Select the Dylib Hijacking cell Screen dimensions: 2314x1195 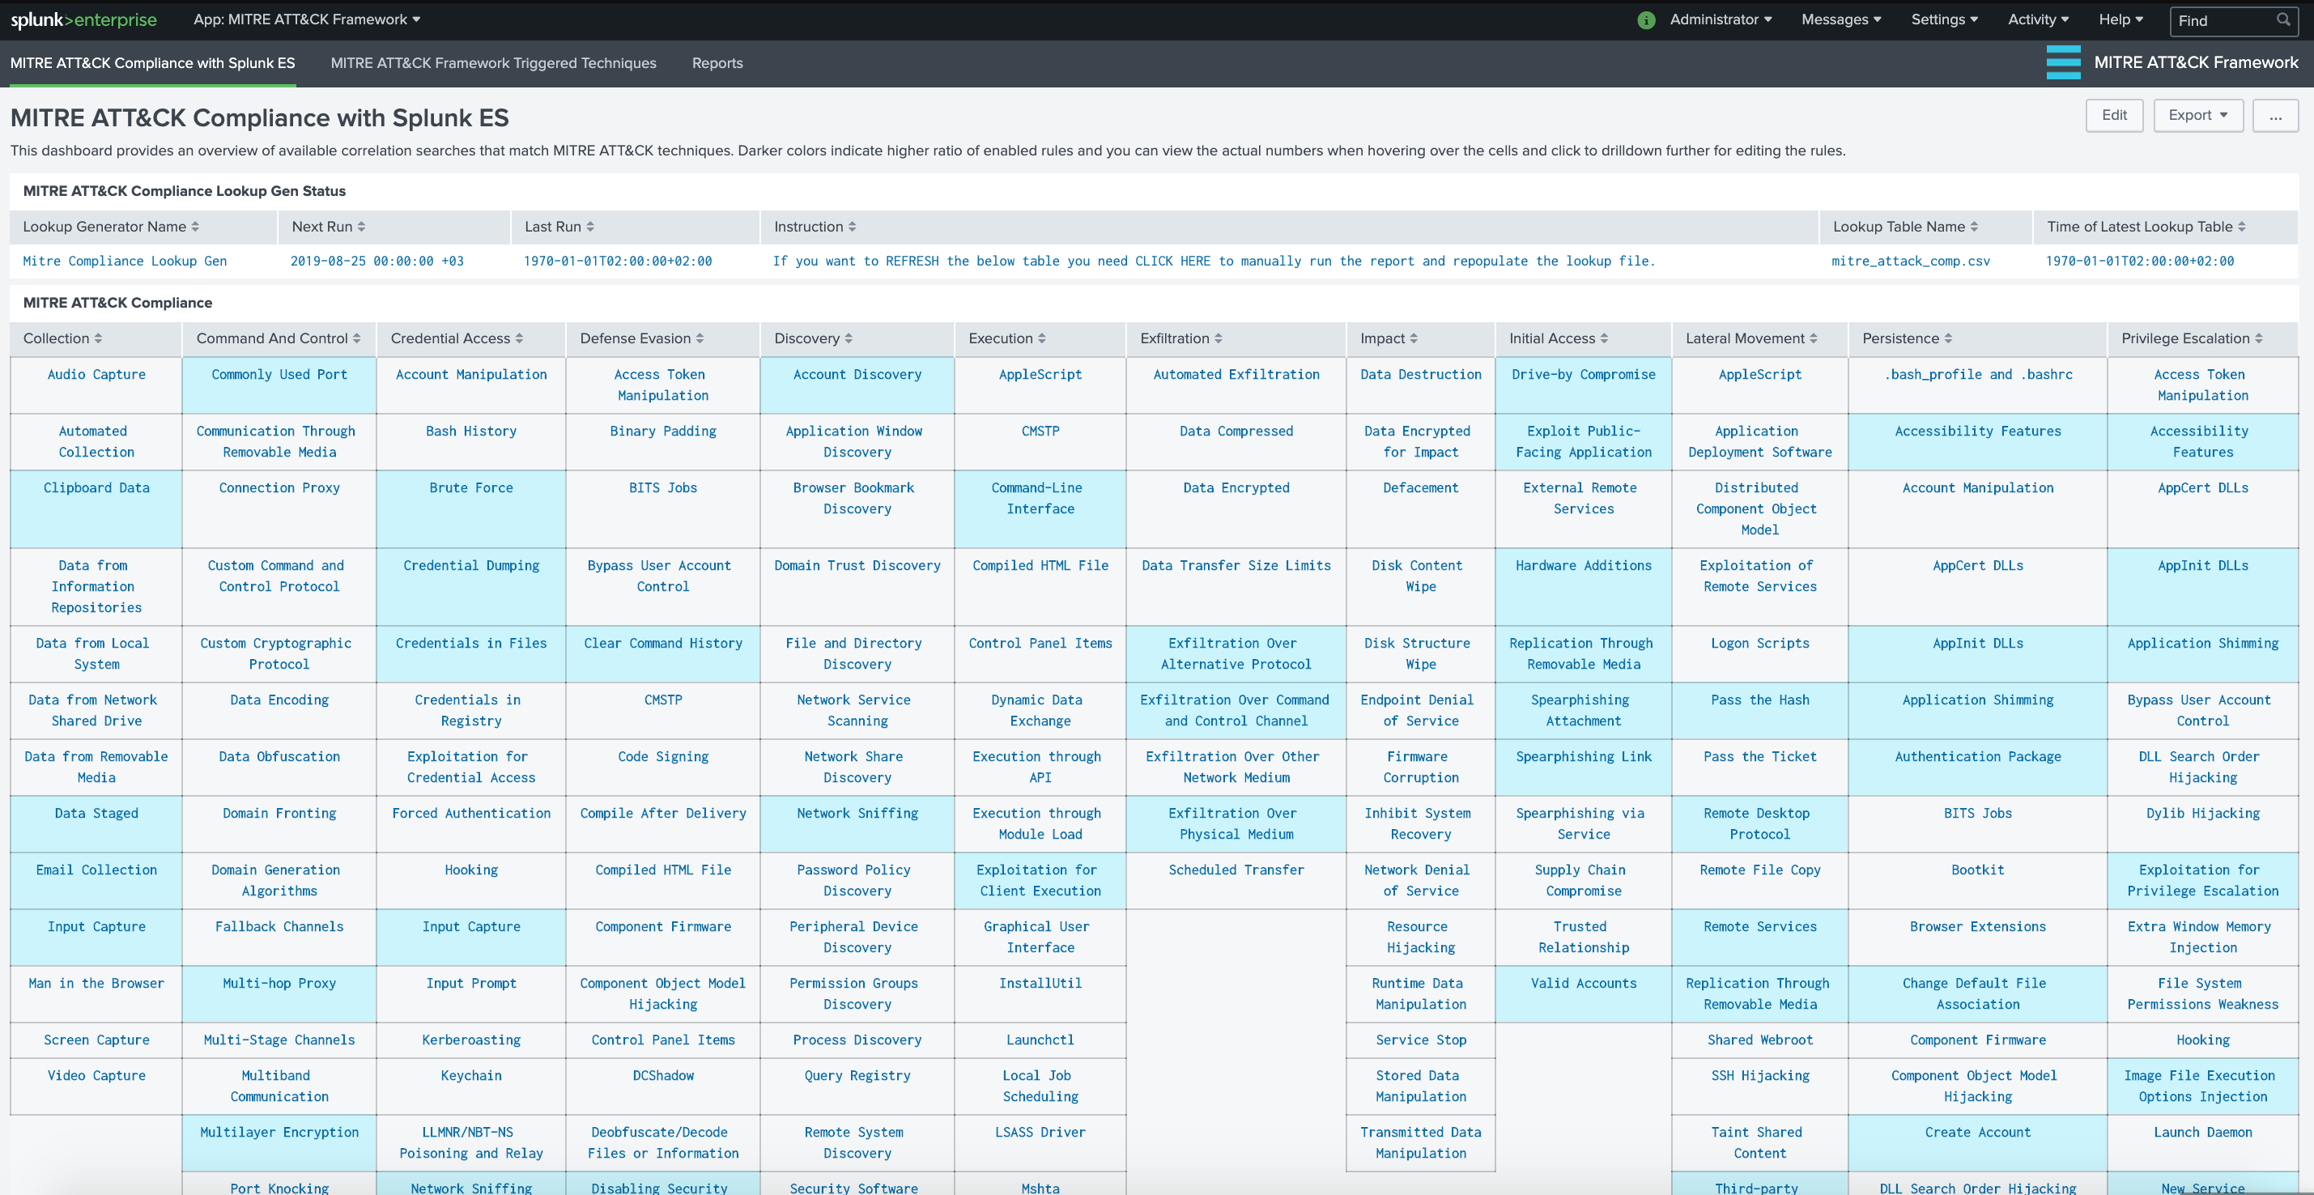[x=2202, y=823]
